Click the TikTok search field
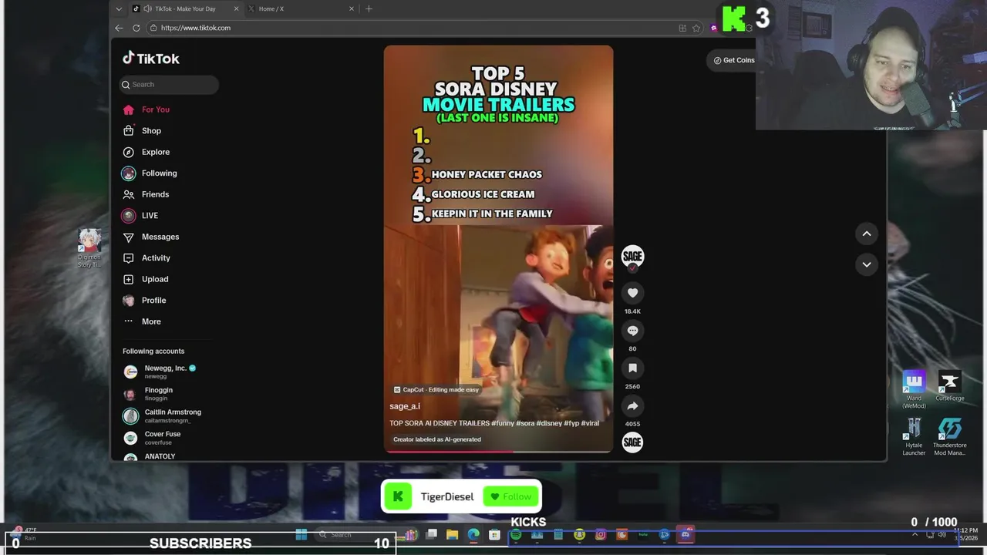 click(x=169, y=85)
